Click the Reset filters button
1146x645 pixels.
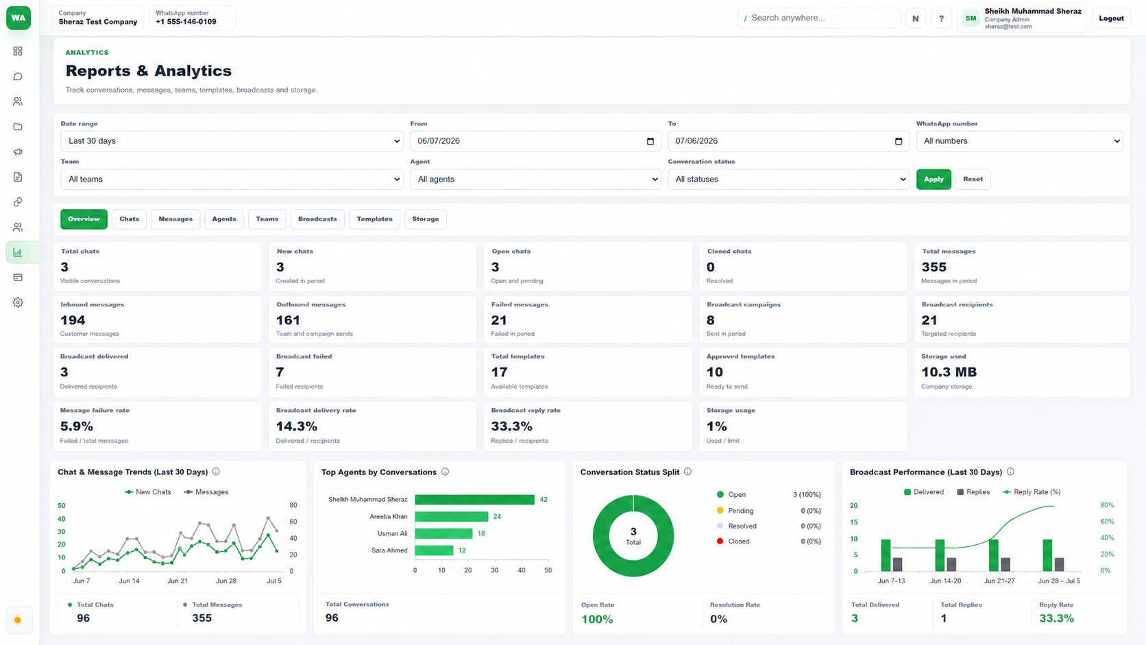973,179
